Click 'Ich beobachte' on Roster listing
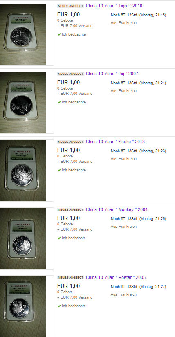The image size is (175, 337). (x=74, y=306)
